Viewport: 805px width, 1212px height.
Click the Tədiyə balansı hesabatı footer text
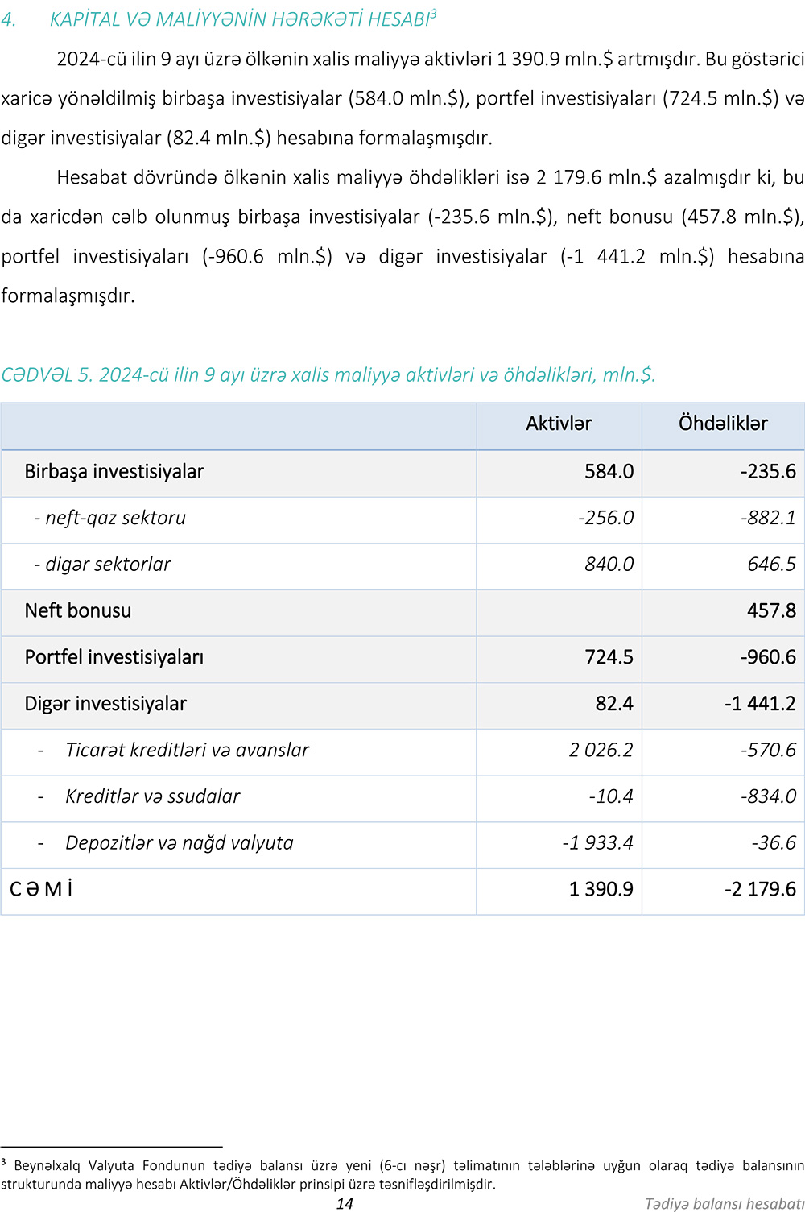tap(724, 1203)
